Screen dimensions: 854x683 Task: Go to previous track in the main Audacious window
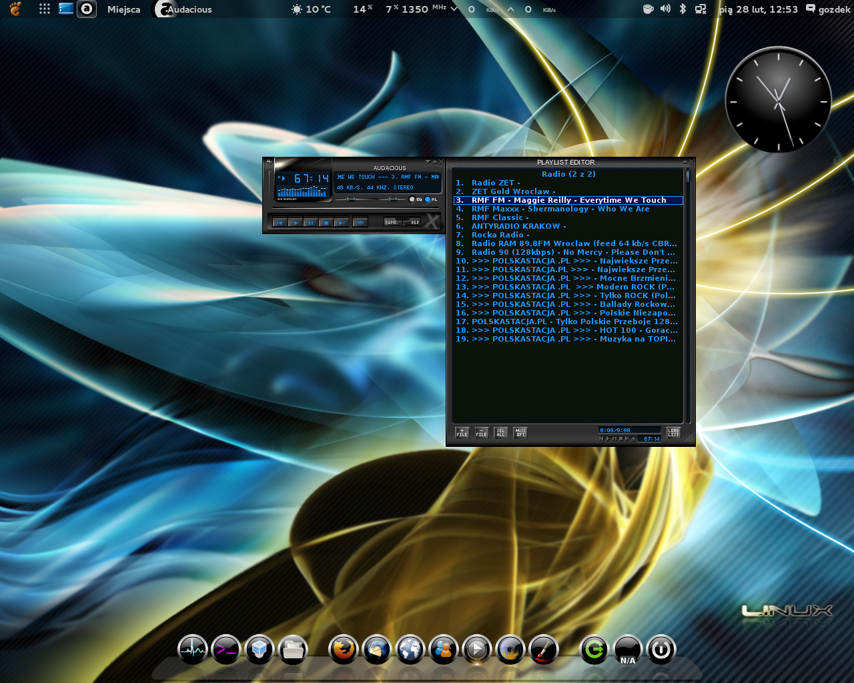coord(280,223)
